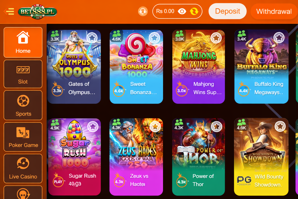Mark Buffalo King Megaways as favorite

279,38
